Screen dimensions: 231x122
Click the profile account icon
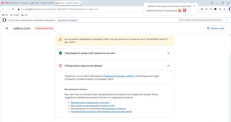pos(225,9)
